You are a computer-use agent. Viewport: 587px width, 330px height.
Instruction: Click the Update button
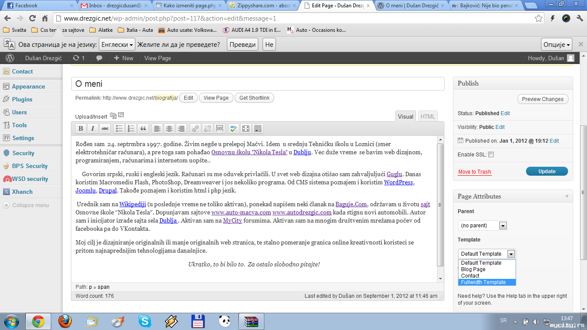(x=547, y=171)
